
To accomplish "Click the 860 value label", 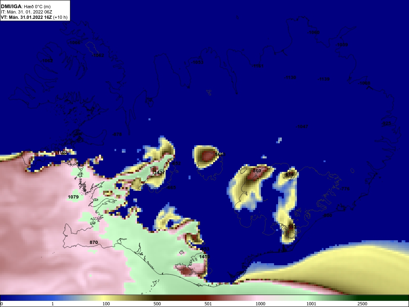I will (x=257, y=171).
